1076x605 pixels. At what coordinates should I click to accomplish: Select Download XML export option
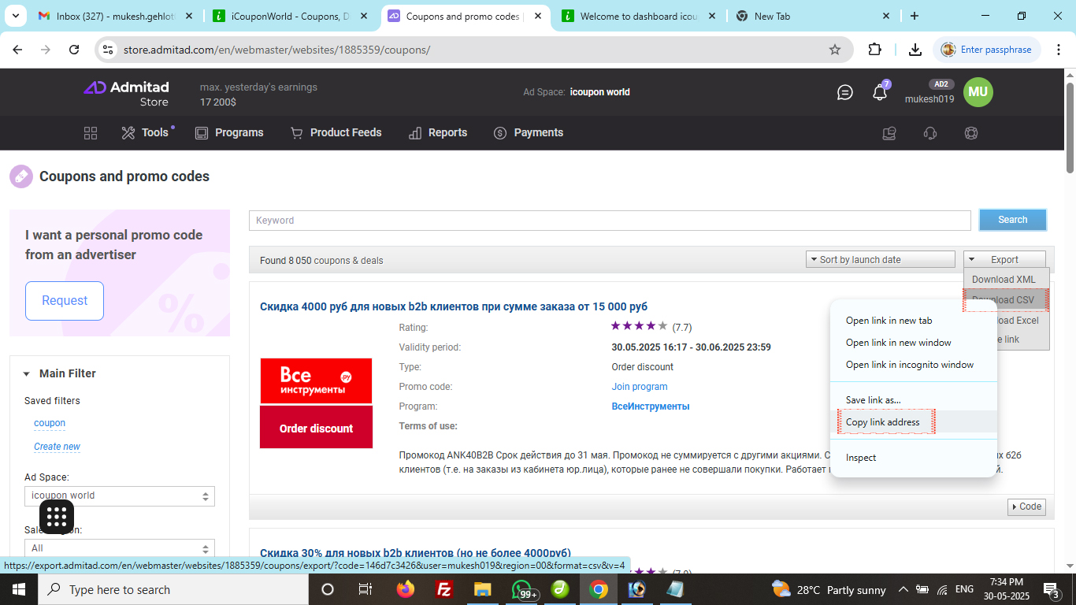click(x=1004, y=280)
